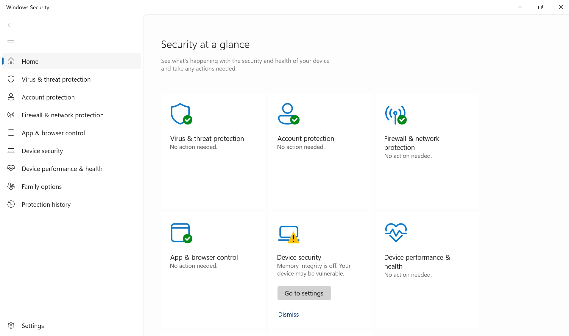
Task: Open Device security from the sidebar
Action: point(42,151)
